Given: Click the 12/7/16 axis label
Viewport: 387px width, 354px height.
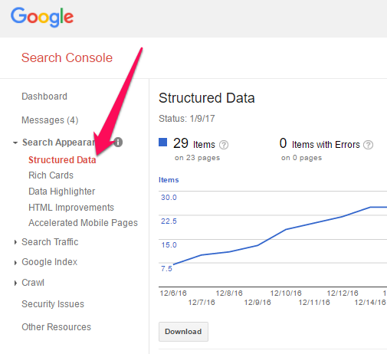Looking at the screenshot, I should [202, 303].
